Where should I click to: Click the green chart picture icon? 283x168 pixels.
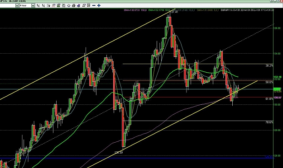58,5
